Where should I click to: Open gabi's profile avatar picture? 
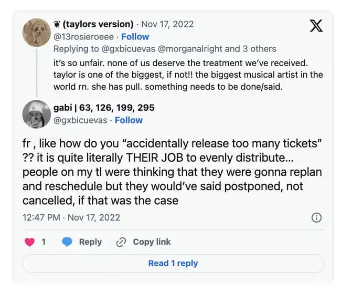[x=36, y=113]
